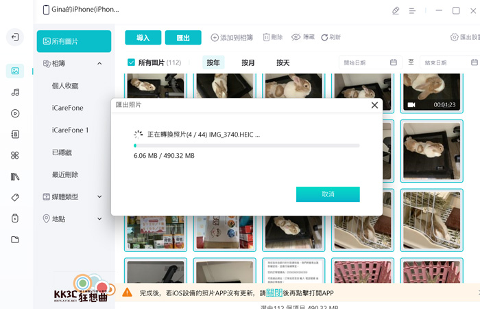Click 取消 to cancel the export
480x309 pixels.
point(328,194)
